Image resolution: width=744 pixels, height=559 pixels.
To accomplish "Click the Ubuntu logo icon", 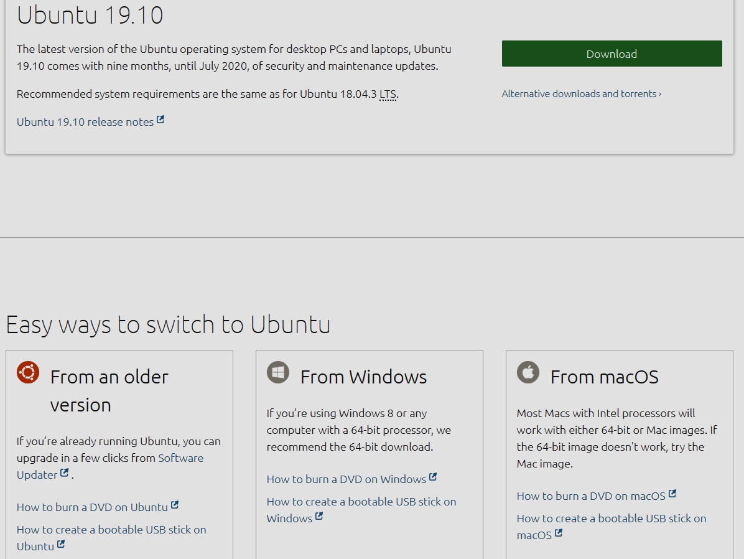I will coord(28,372).
